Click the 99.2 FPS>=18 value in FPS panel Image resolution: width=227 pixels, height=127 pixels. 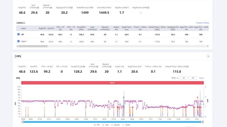(47, 72)
